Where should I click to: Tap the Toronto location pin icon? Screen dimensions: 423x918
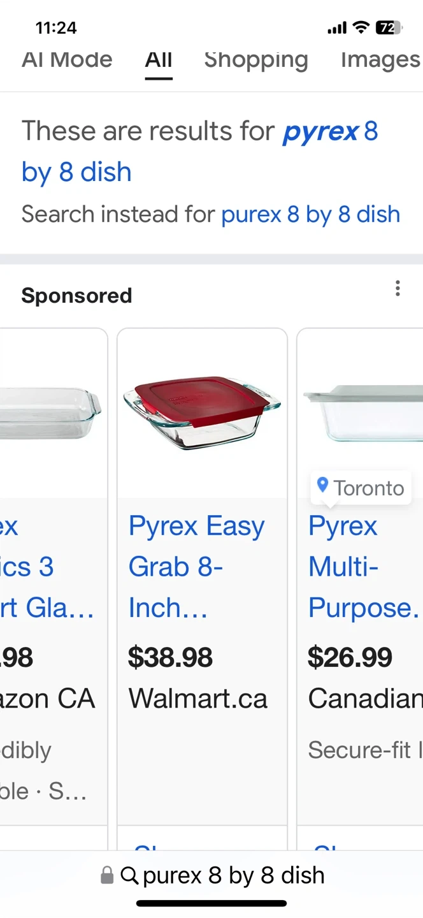click(x=323, y=486)
